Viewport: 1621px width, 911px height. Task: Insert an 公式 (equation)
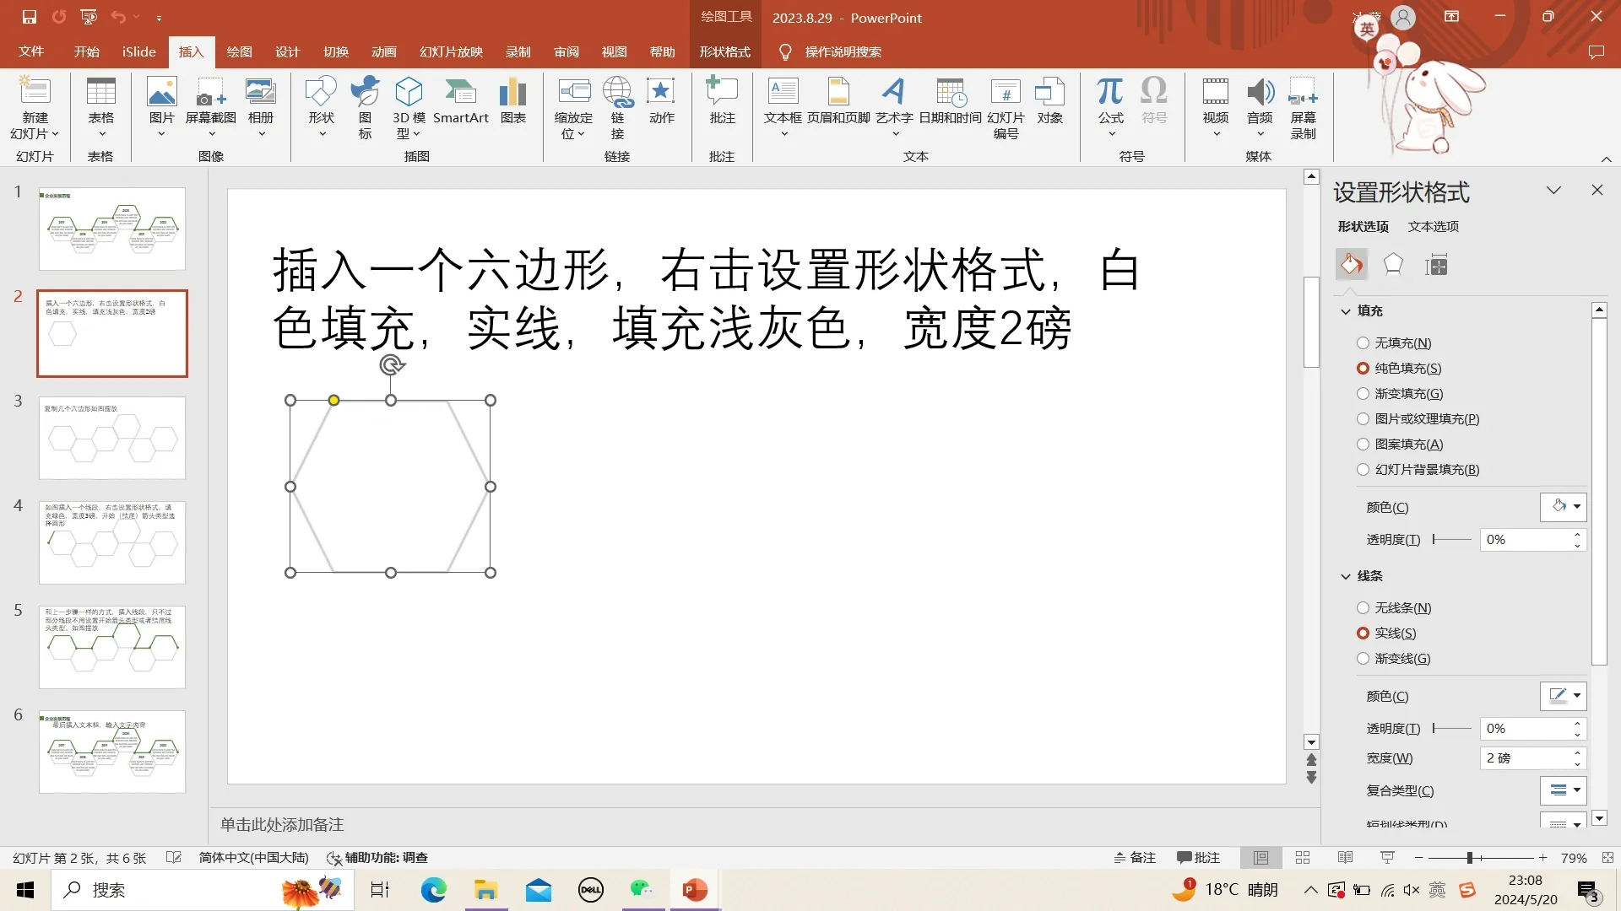[x=1109, y=101]
